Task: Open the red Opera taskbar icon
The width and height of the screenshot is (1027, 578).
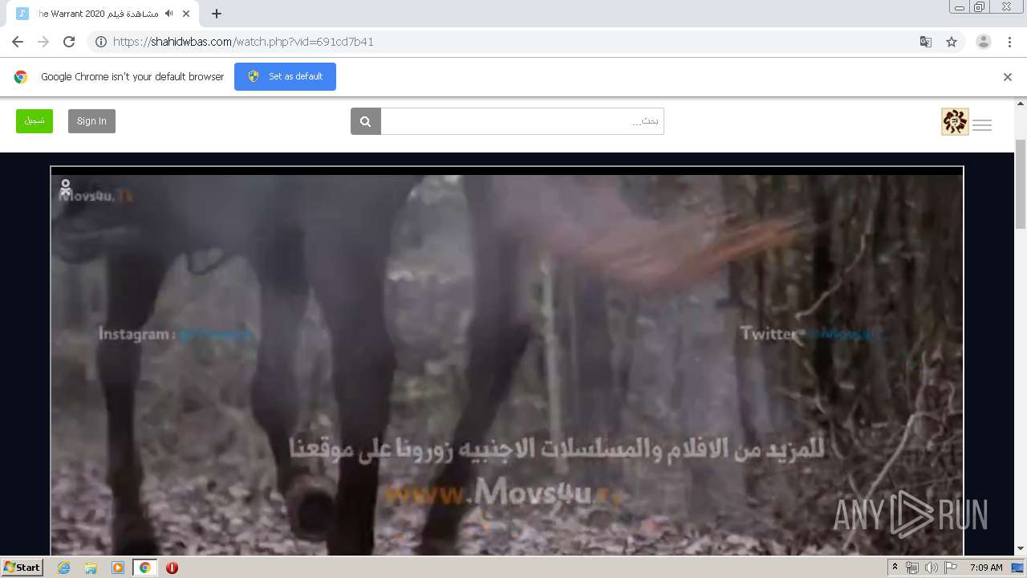Action: point(172,568)
